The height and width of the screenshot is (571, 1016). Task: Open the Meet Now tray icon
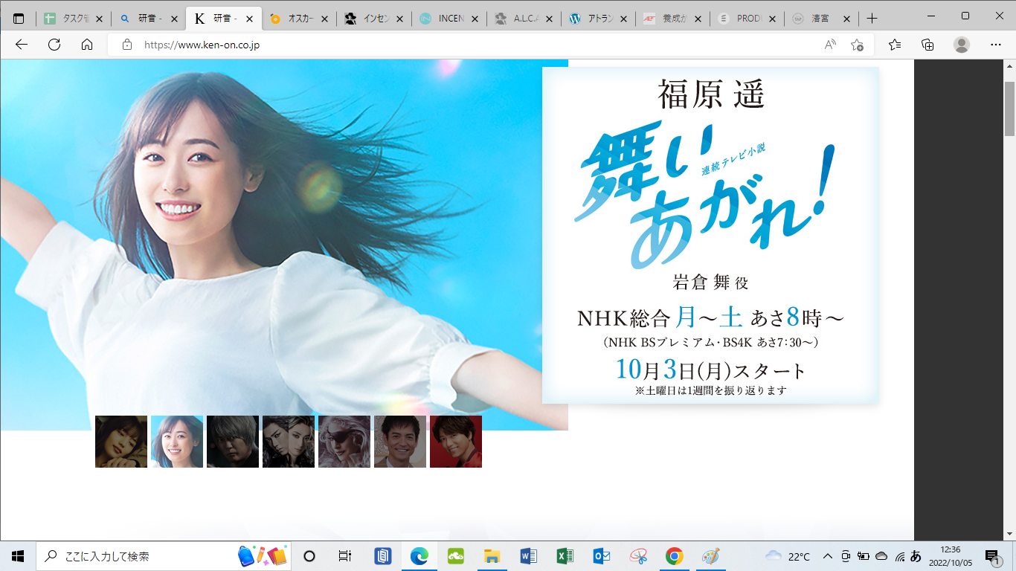coord(846,556)
